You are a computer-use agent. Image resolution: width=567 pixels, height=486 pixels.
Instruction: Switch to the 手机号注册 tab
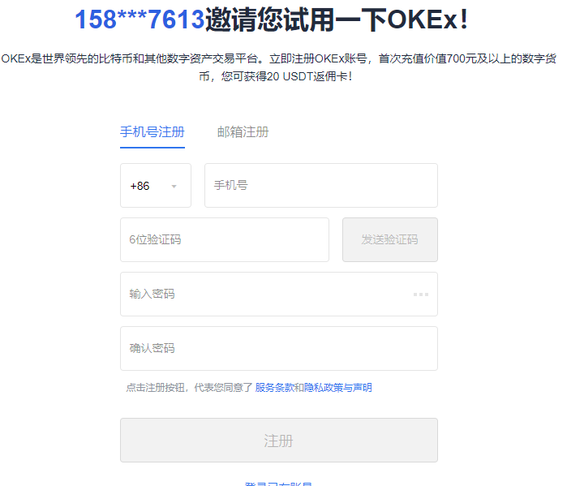pyautogui.click(x=152, y=132)
